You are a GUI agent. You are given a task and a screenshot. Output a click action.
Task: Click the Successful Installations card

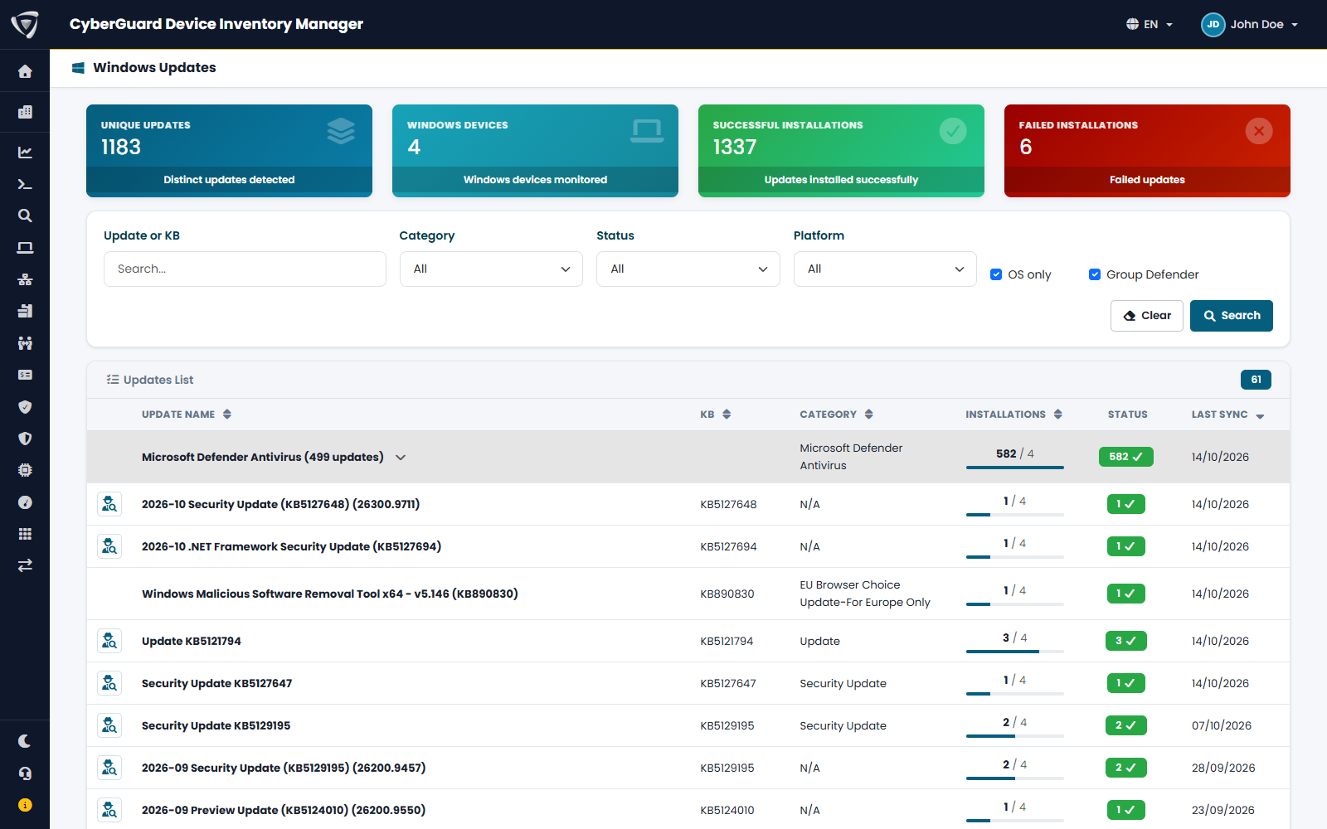pyautogui.click(x=841, y=151)
